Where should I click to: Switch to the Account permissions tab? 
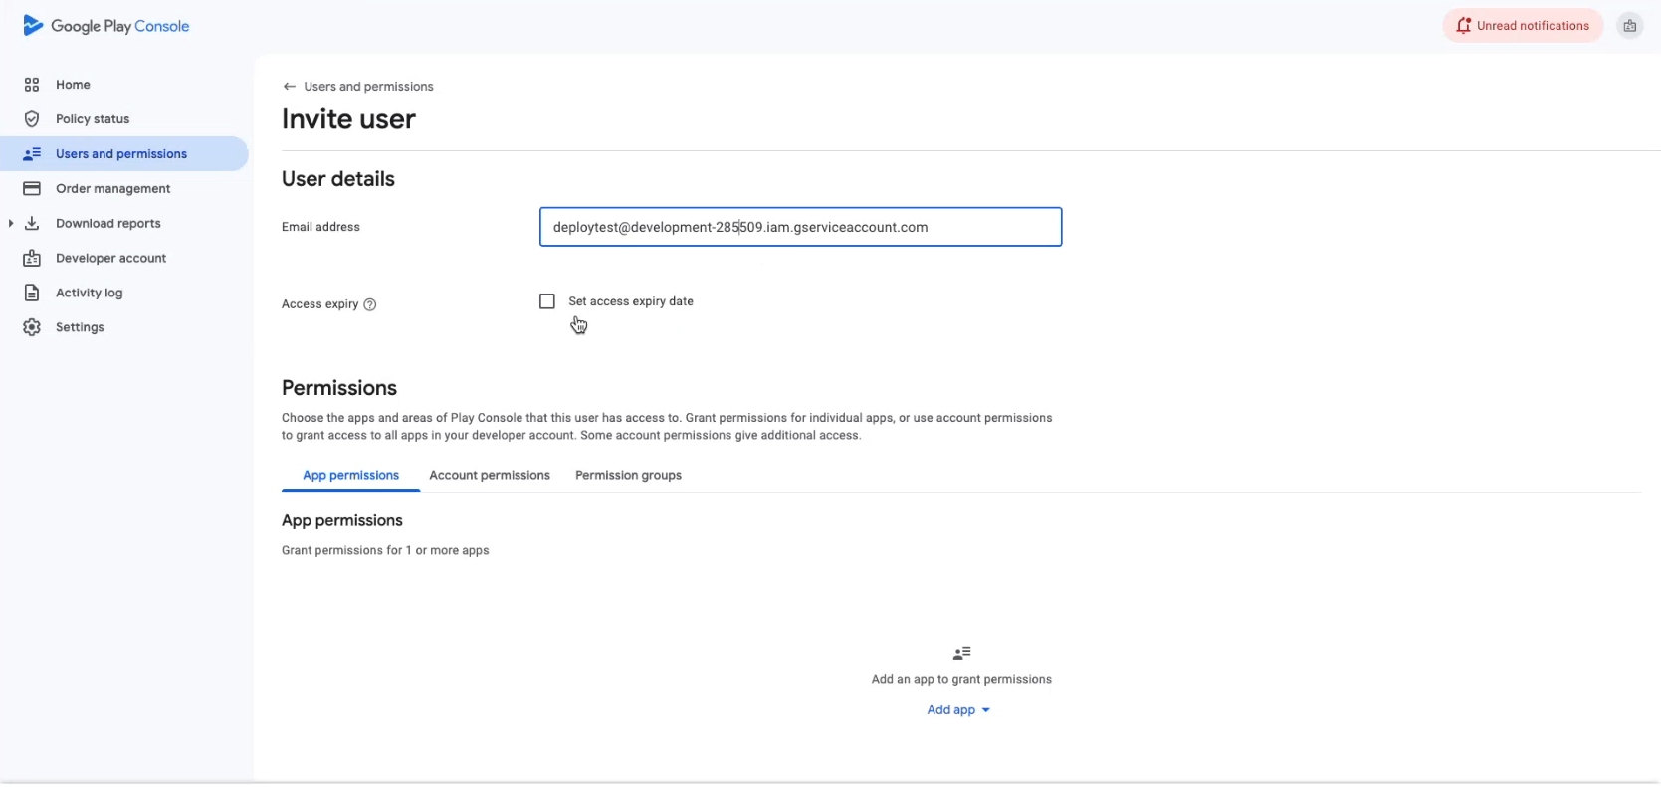point(490,476)
